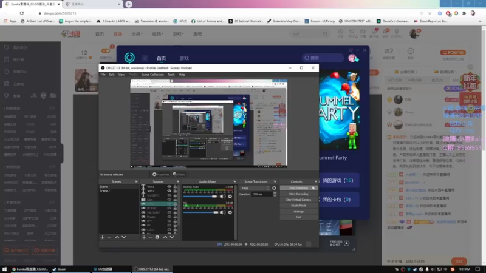486x273 pixels.
Task: Move scene up in the Scenes list
Action: [x=117, y=237]
